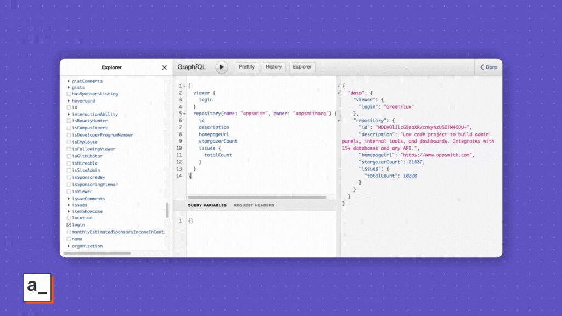Click the horizontal scrollbar under Explorer list
562x316 pixels.
click(97, 253)
